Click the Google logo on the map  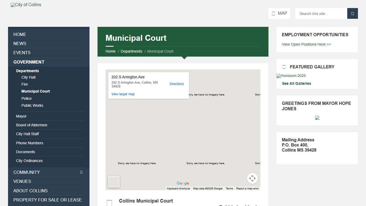(x=183, y=183)
